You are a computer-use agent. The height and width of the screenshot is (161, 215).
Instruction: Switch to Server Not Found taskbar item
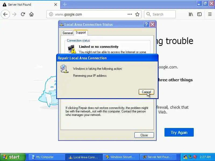pyautogui.click(x=158, y=157)
